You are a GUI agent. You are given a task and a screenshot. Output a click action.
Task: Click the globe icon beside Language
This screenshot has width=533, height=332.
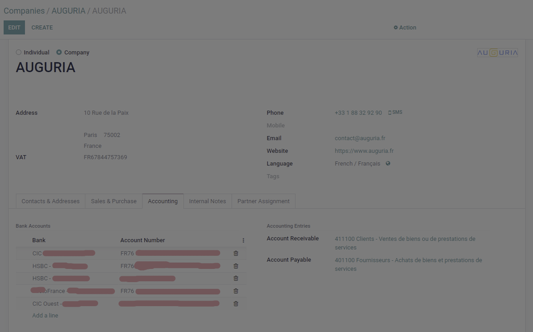388,163
